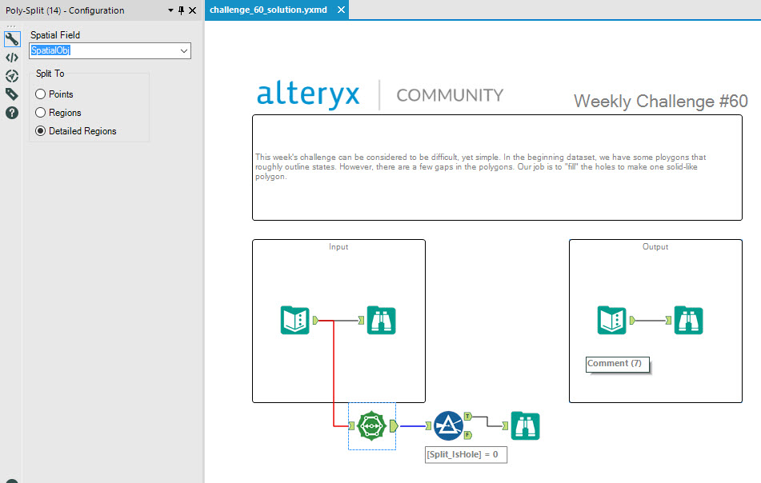Select the Regions radio button

[40, 112]
